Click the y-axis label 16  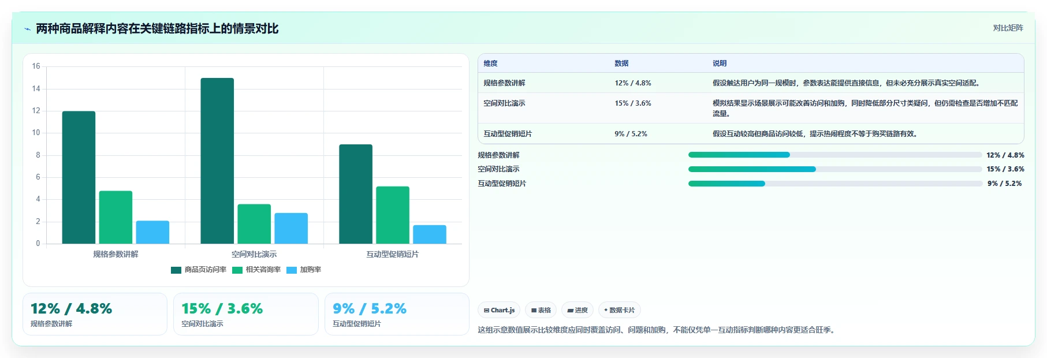[x=36, y=66]
